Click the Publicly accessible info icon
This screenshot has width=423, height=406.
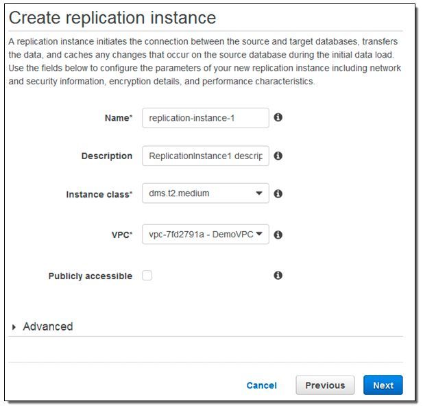[x=278, y=275]
